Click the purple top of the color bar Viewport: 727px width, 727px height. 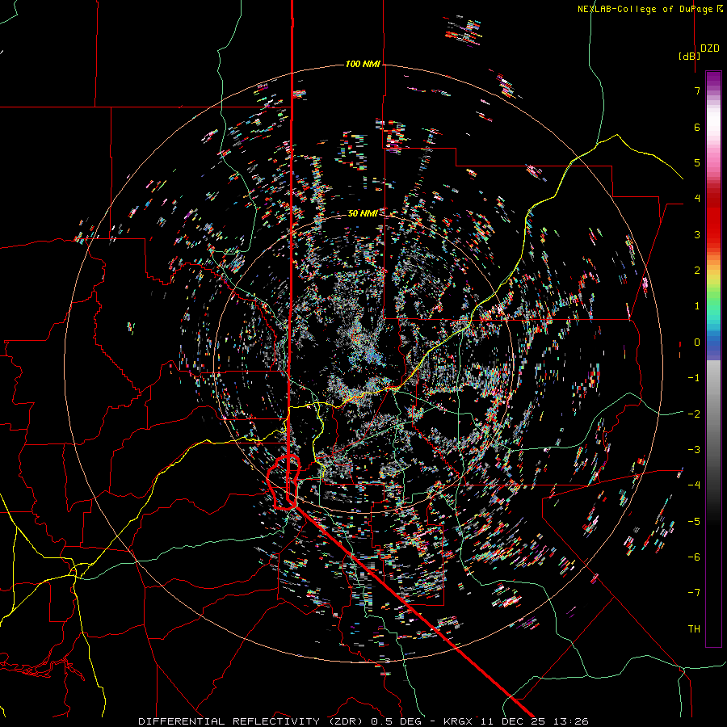click(713, 79)
